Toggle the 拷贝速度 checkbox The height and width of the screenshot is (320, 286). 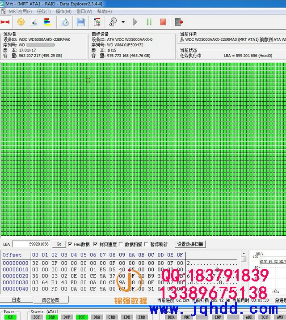(95, 244)
